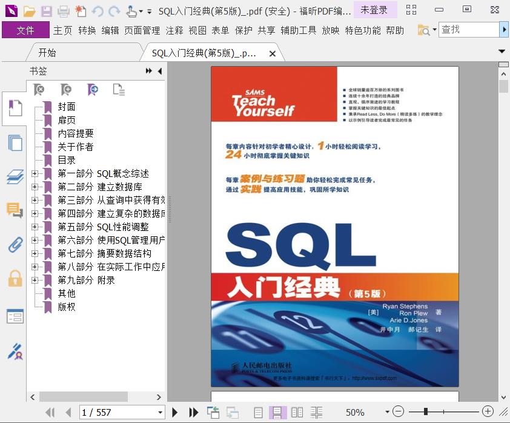The image size is (510, 423).
Task: Click the search go arrow button
Action: tap(504, 30)
